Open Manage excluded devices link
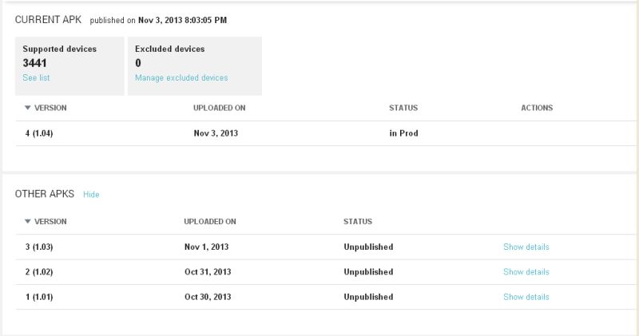Viewport: 639px width, 336px height. click(x=181, y=77)
